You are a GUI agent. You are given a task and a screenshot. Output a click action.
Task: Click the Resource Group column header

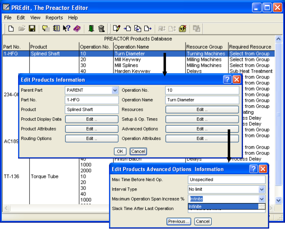207,47
